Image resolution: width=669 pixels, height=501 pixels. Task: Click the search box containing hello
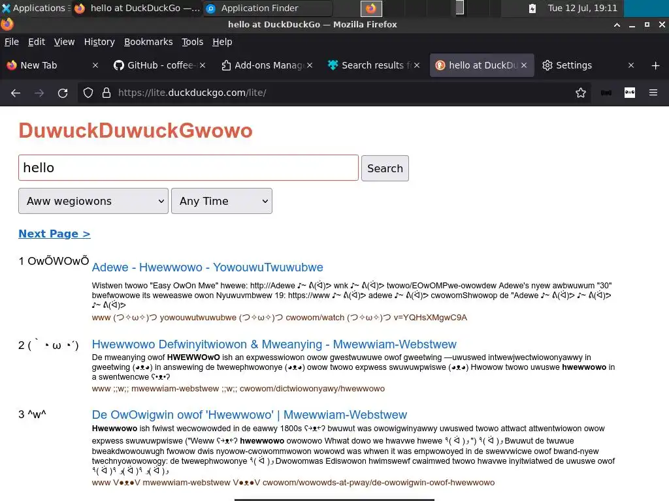click(x=188, y=168)
